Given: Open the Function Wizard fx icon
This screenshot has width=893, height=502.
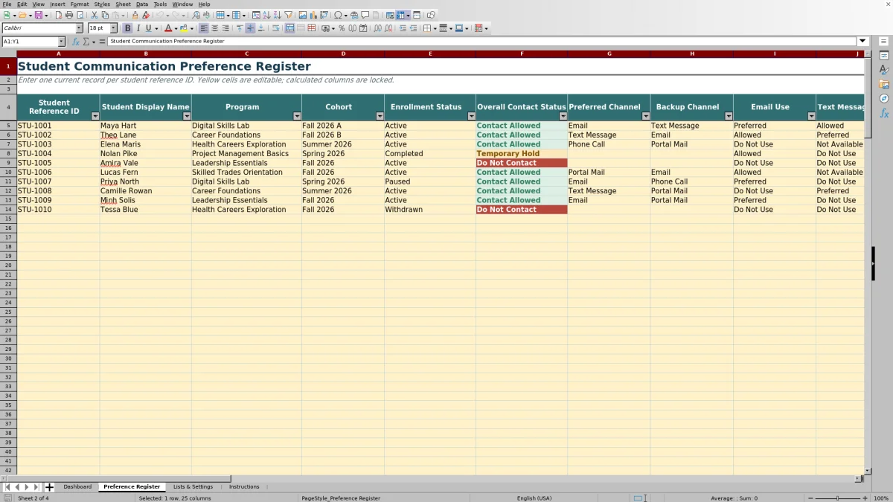Looking at the screenshot, I should (75, 42).
